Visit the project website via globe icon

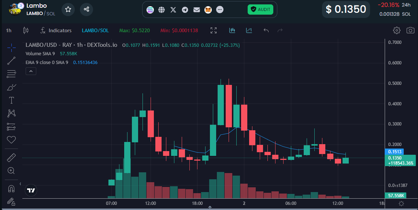click(x=162, y=10)
